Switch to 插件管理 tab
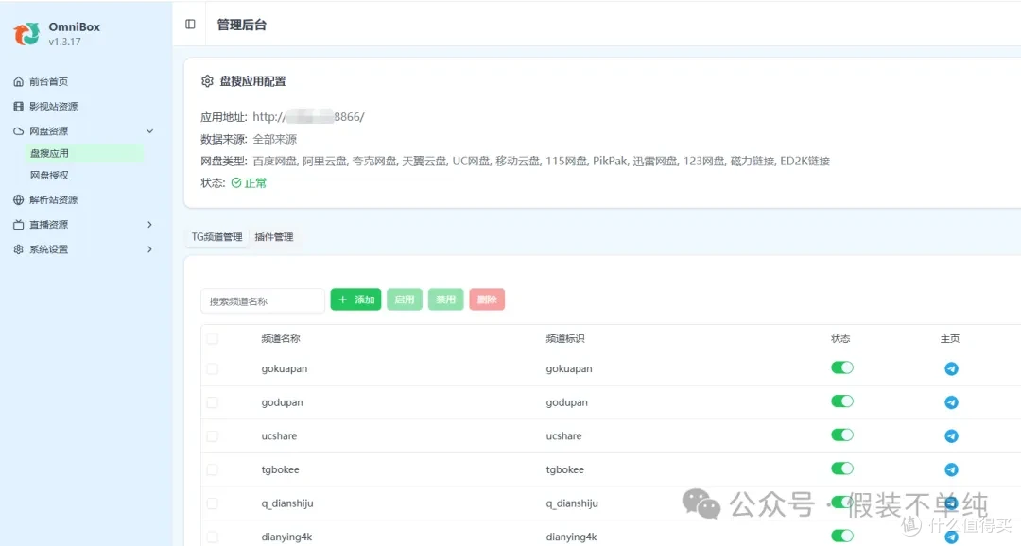1021x546 pixels. click(274, 237)
